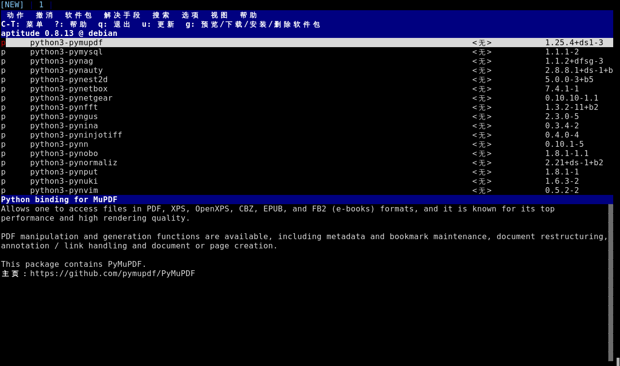Screen dimensions: 620x366
Task: Click the description pane scrollbar
Action: click(610, 282)
